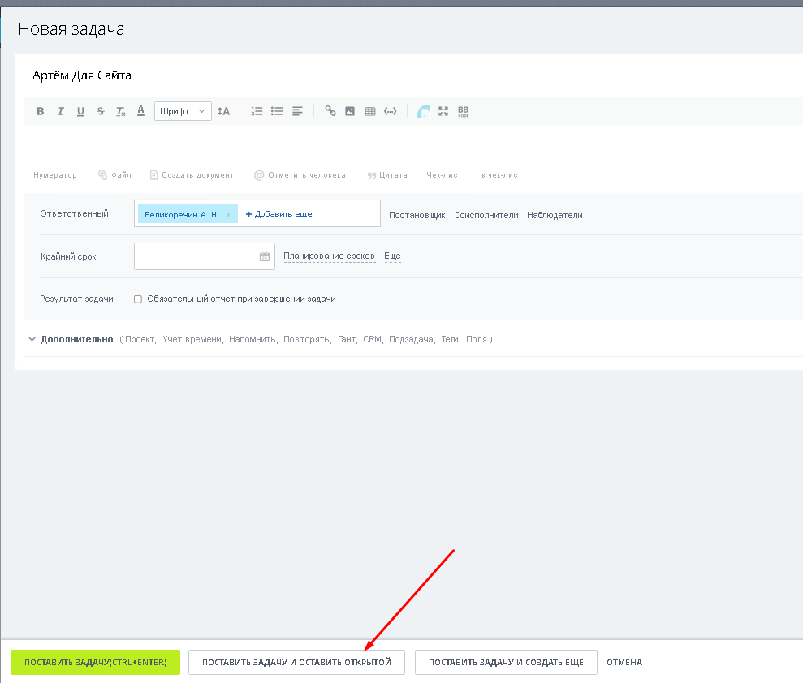Insert an image into the description

(350, 111)
